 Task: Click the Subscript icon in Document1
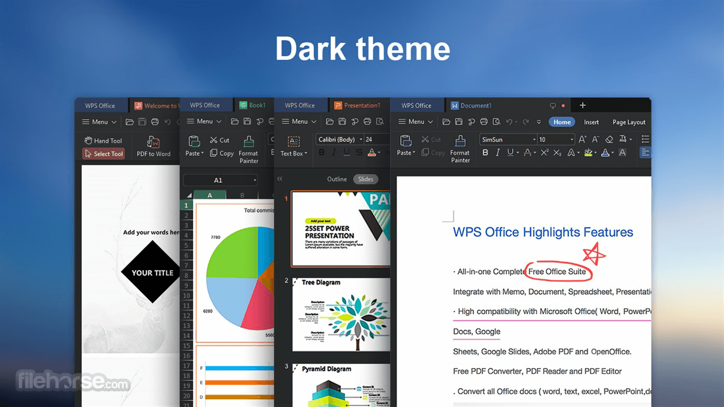(x=557, y=153)
